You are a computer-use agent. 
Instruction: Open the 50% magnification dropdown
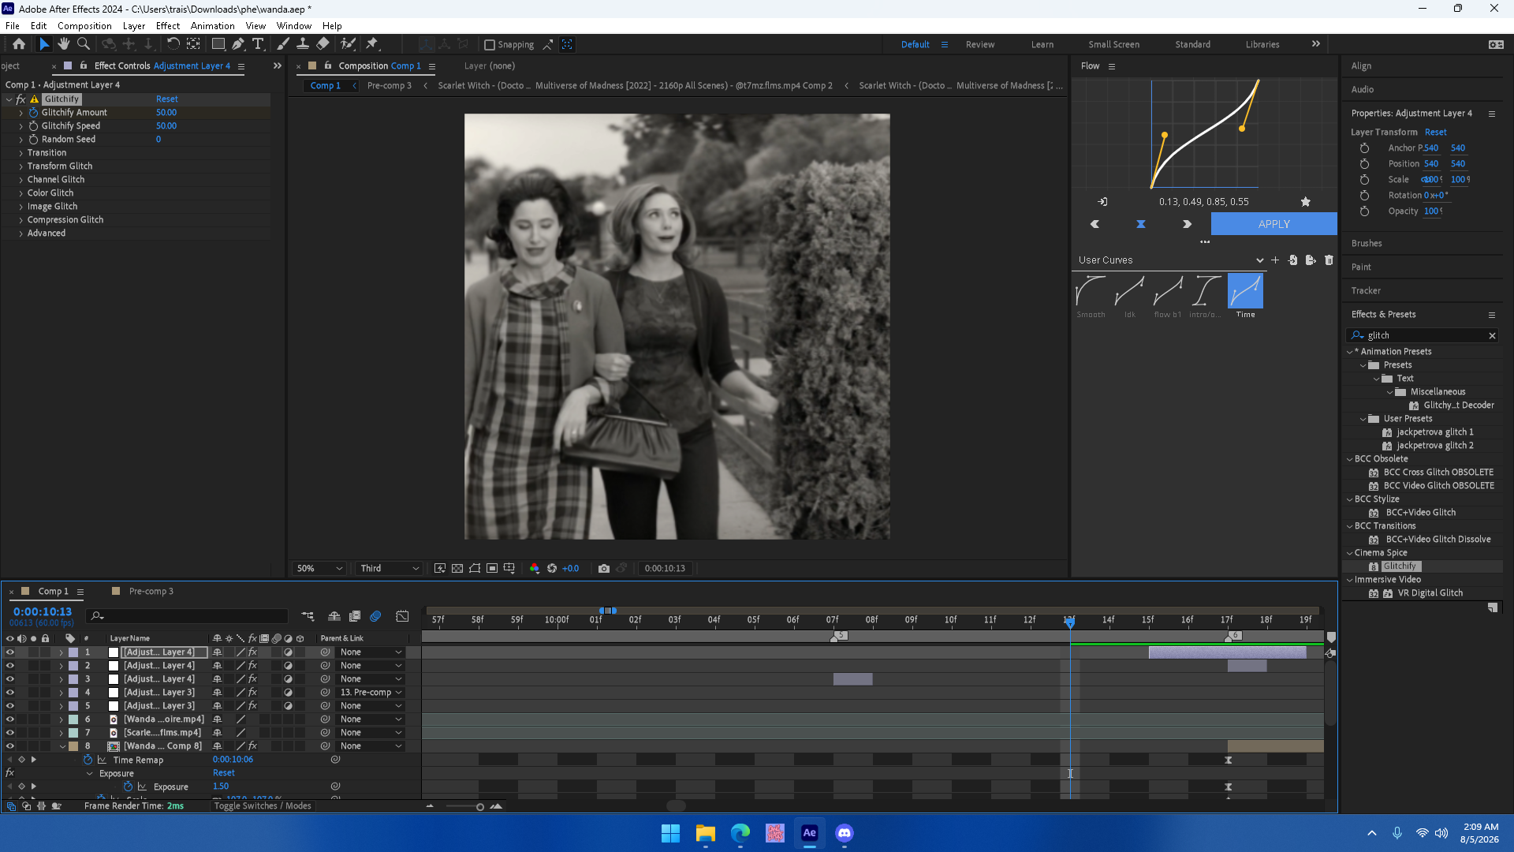[x=319, y=568]
